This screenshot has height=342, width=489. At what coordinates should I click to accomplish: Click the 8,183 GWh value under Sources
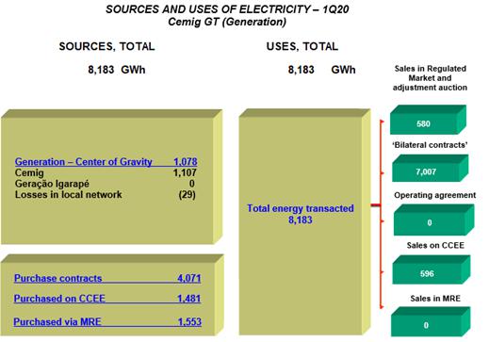[x=117, y=70]
